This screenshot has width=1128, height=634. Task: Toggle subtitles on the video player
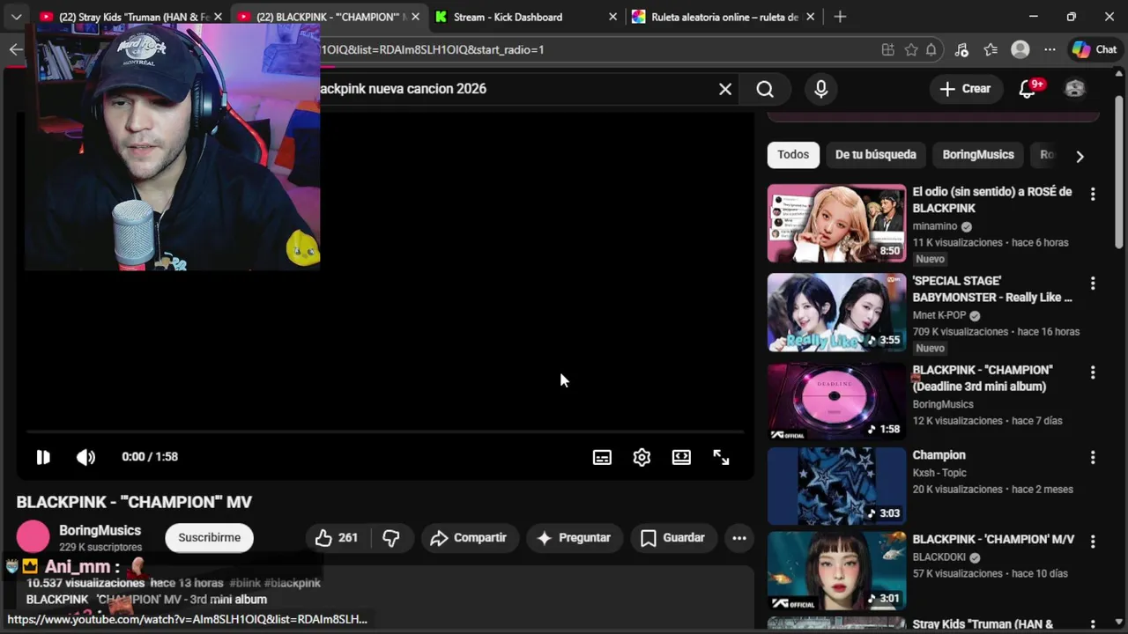[x=602, y=457]
